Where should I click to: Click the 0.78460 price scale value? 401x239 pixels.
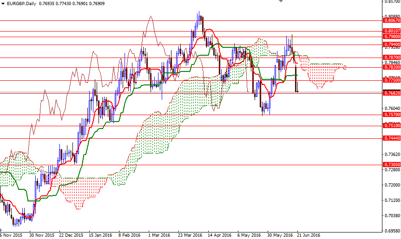click(392, 63)
